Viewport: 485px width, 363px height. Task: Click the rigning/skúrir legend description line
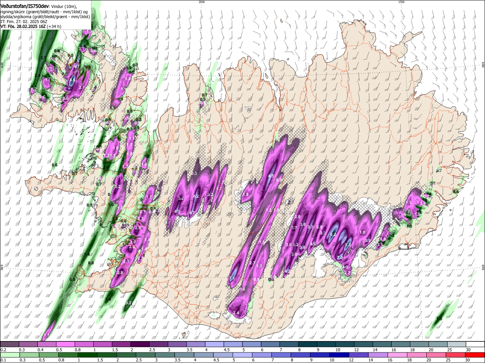(x=44, y=12)
